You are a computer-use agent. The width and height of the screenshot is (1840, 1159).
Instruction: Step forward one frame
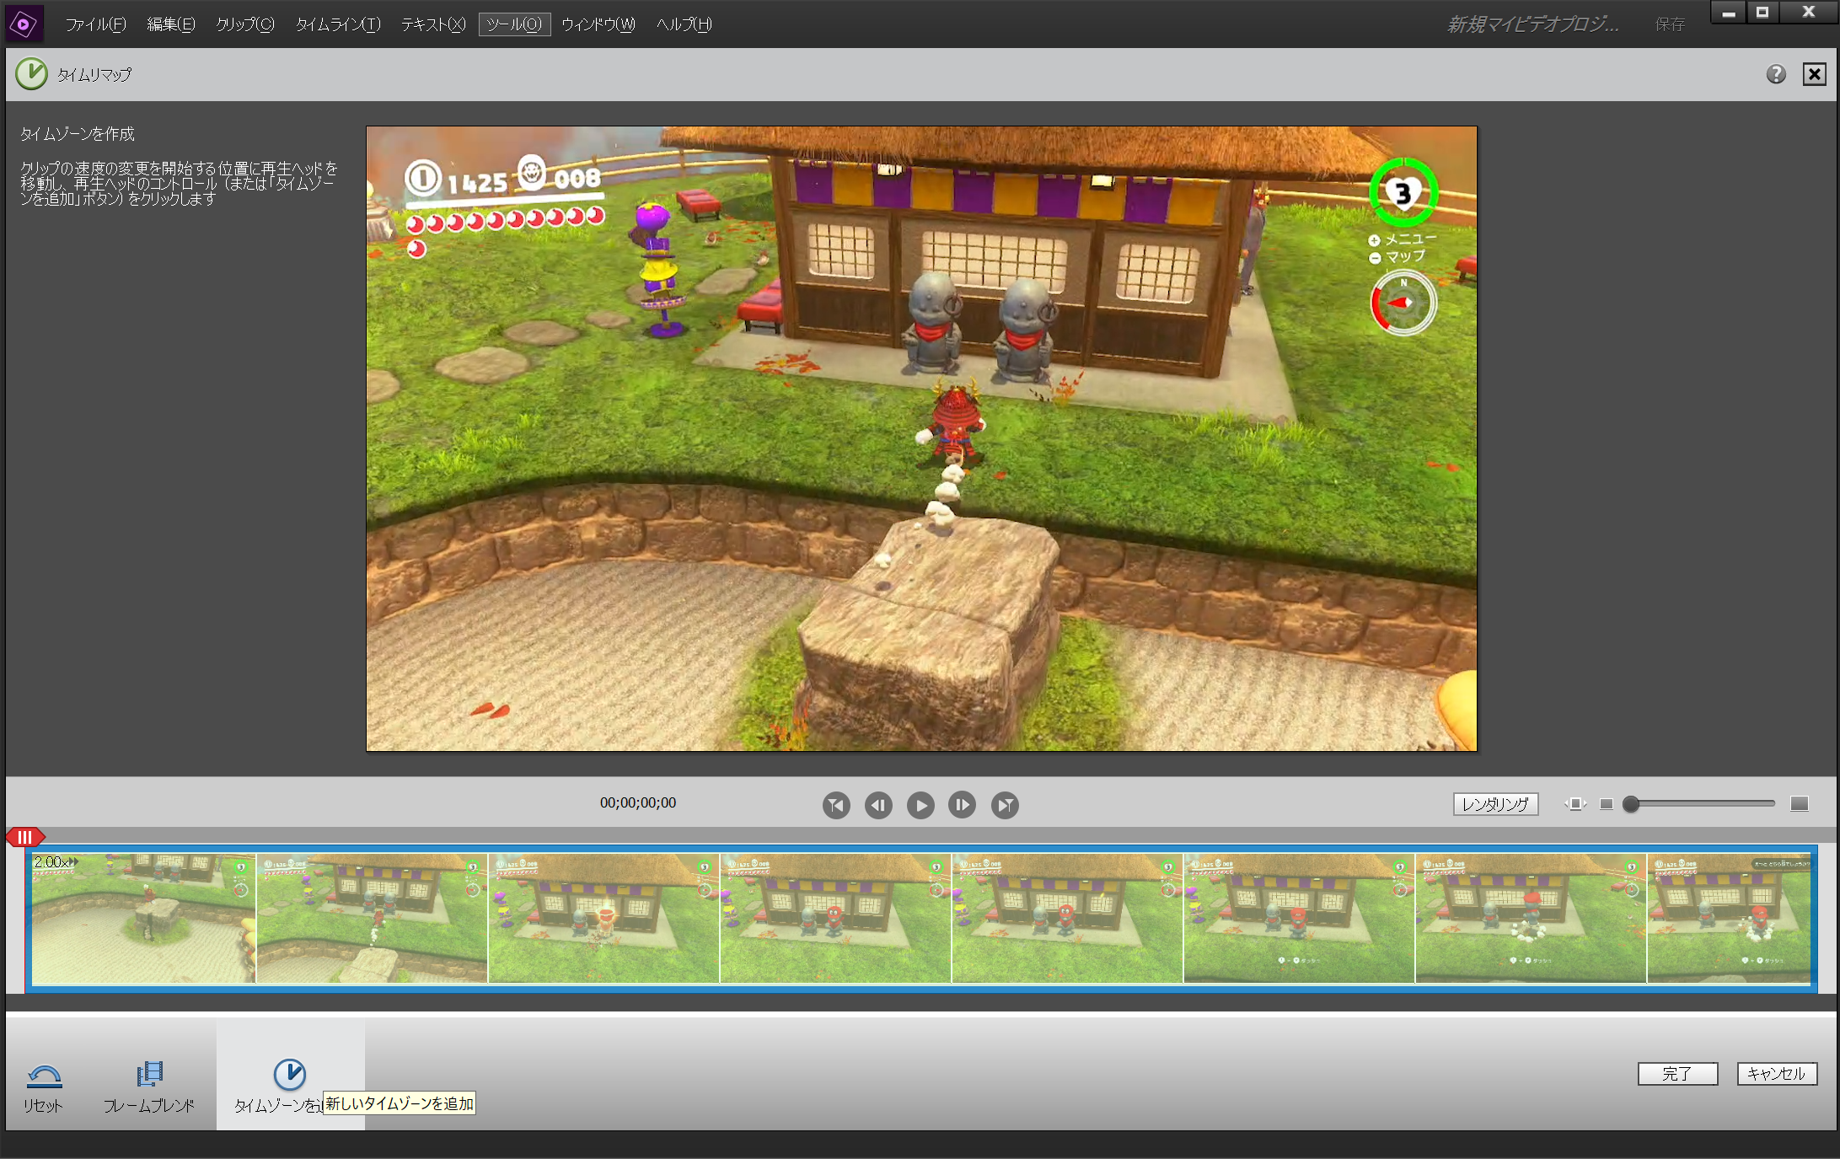(962, 805)
